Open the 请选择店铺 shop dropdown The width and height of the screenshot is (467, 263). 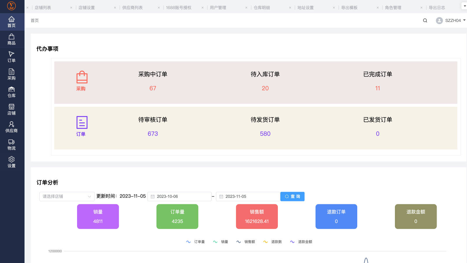tap(67, 196)
